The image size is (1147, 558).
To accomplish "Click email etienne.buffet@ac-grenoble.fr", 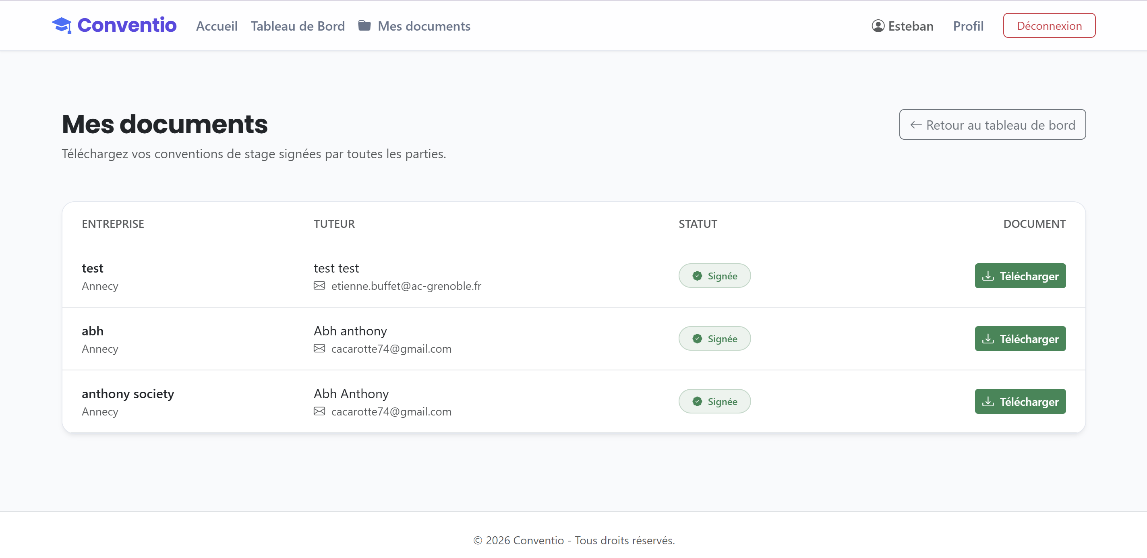I will click(x=406, y=286).
